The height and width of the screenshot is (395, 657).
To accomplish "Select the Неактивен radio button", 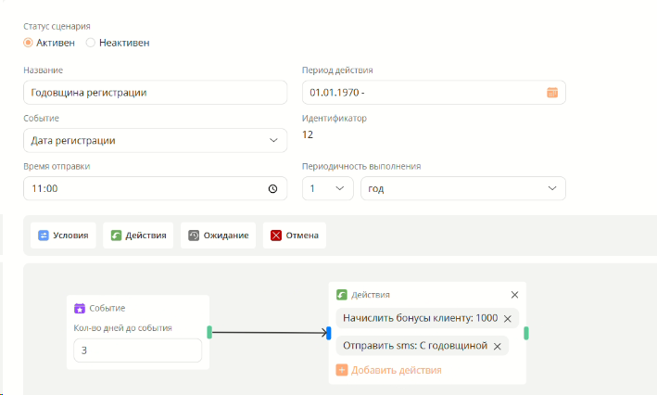I will (x=91, y=43).
